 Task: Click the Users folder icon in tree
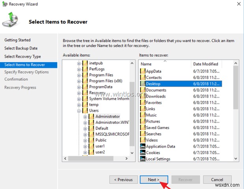[85, 111]
